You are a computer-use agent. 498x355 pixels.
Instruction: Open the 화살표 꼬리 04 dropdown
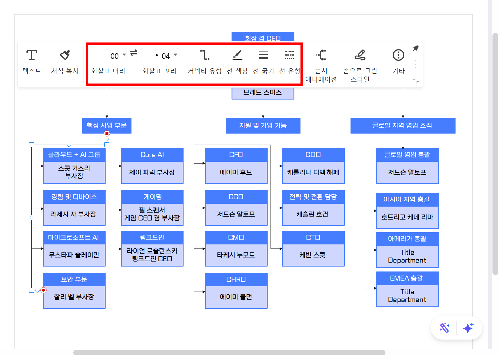click(x=159, y=55)
